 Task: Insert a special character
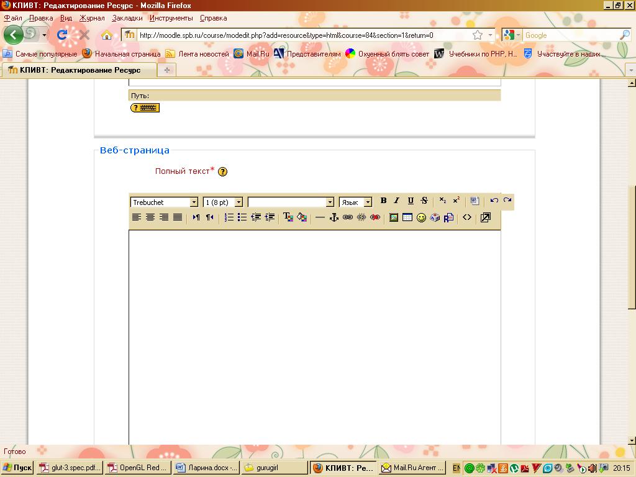pyautogui.click(x=435, y=218)
